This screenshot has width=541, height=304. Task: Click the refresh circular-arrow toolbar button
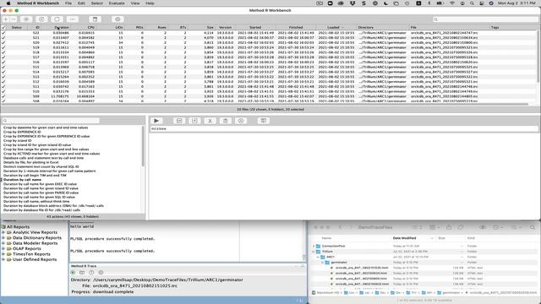(57, 19)
